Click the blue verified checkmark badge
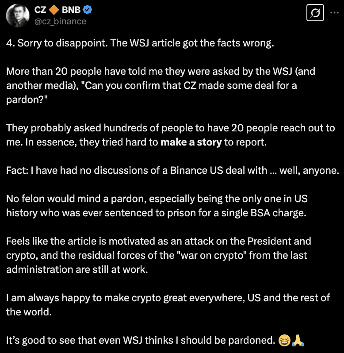The width and height of the screenshot is (344, 353). (87, 10)
